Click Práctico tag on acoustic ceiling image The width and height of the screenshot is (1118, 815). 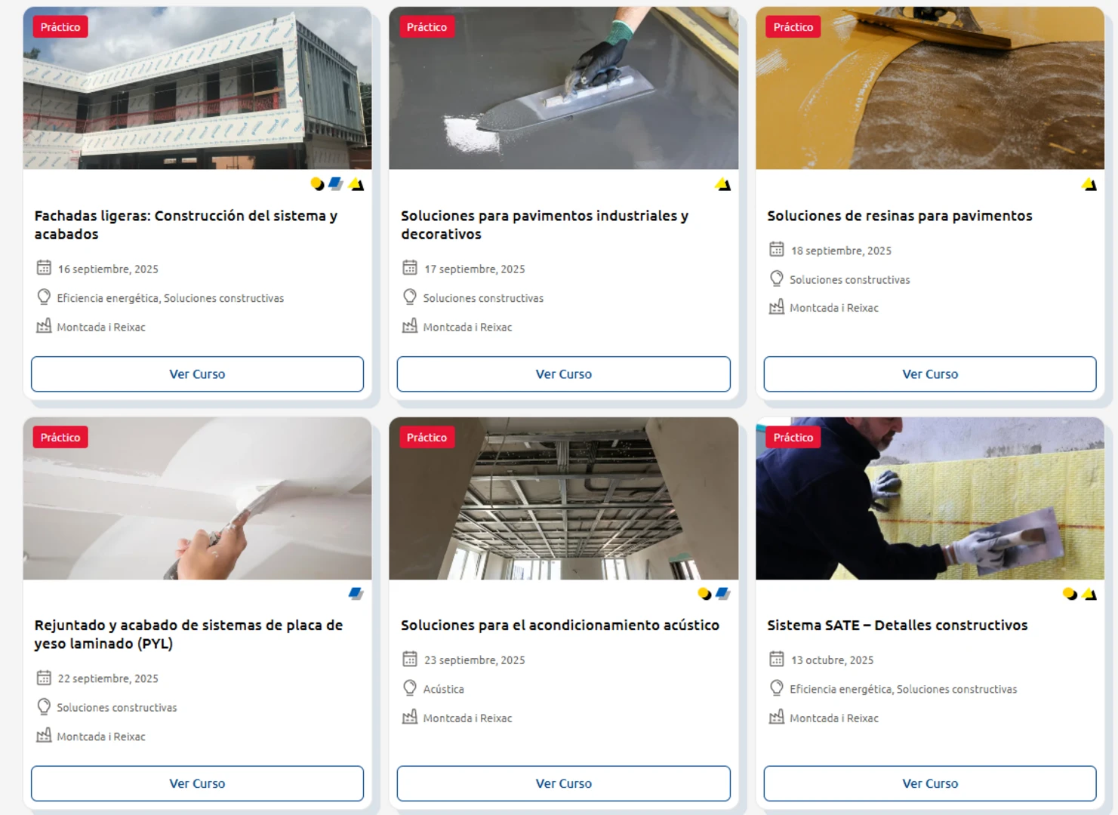pyautogui.click(x=427, y=438)
